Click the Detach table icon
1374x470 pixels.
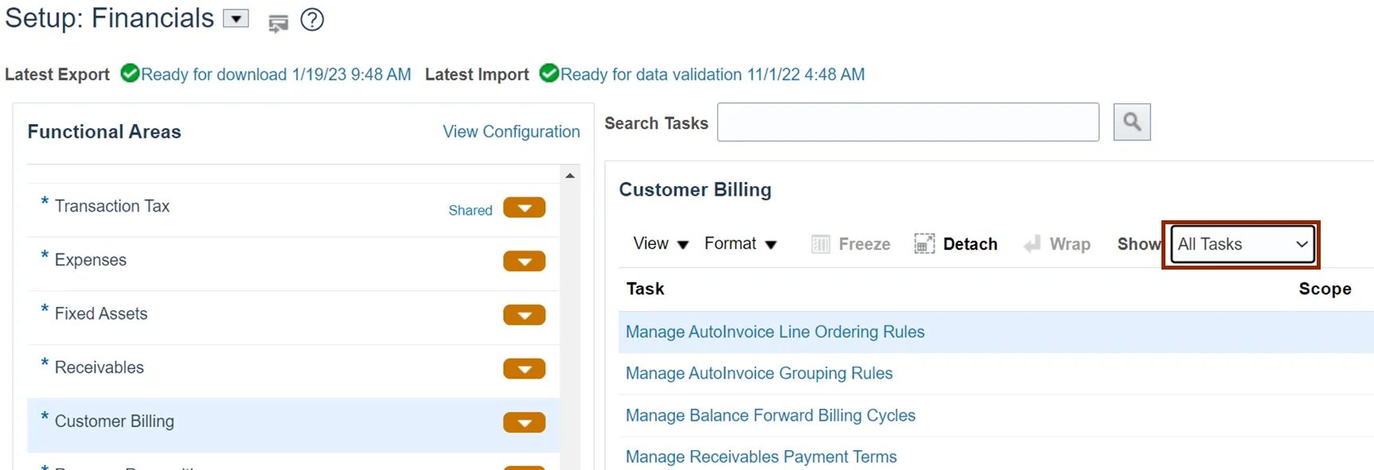tap(924, 244)
